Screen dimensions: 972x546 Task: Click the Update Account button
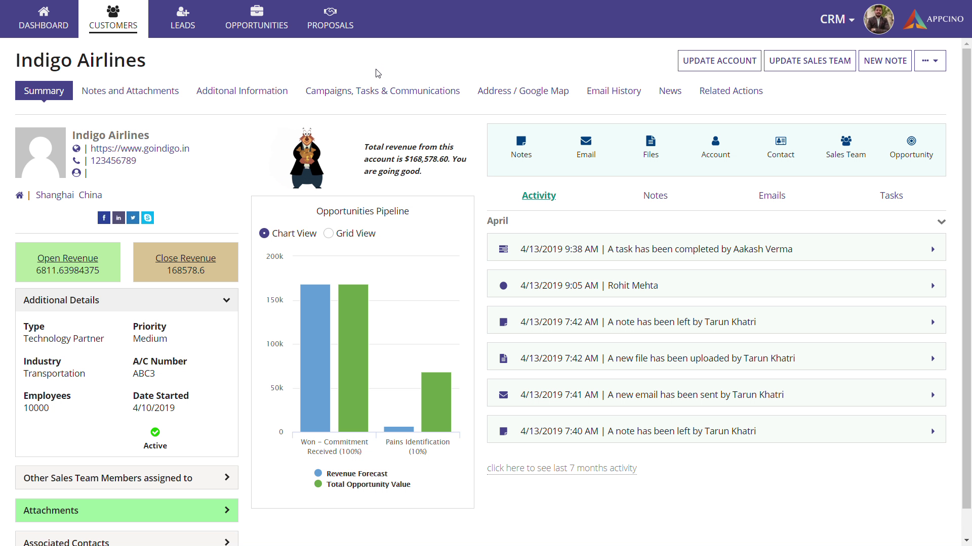(719, 61)
